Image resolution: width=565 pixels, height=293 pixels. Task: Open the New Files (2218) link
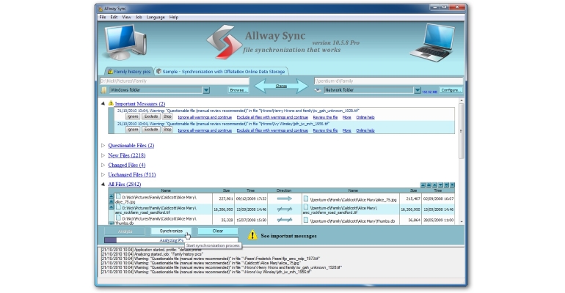127,155
